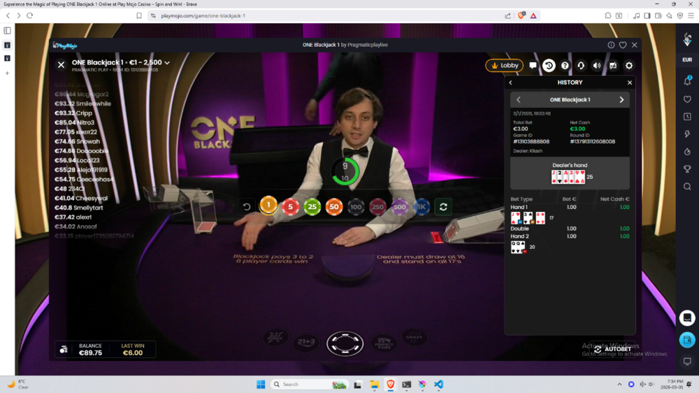Undo last bet with the undo arrow

pyautogui.click(x=247, y=206)
